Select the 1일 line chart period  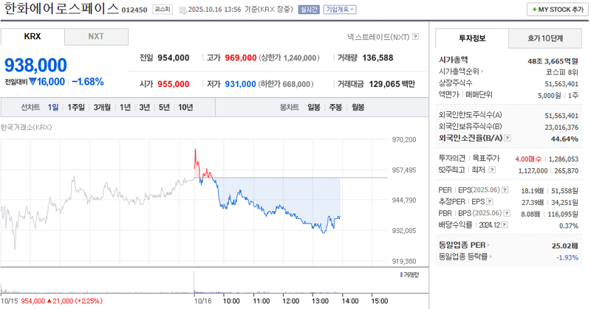53,107
